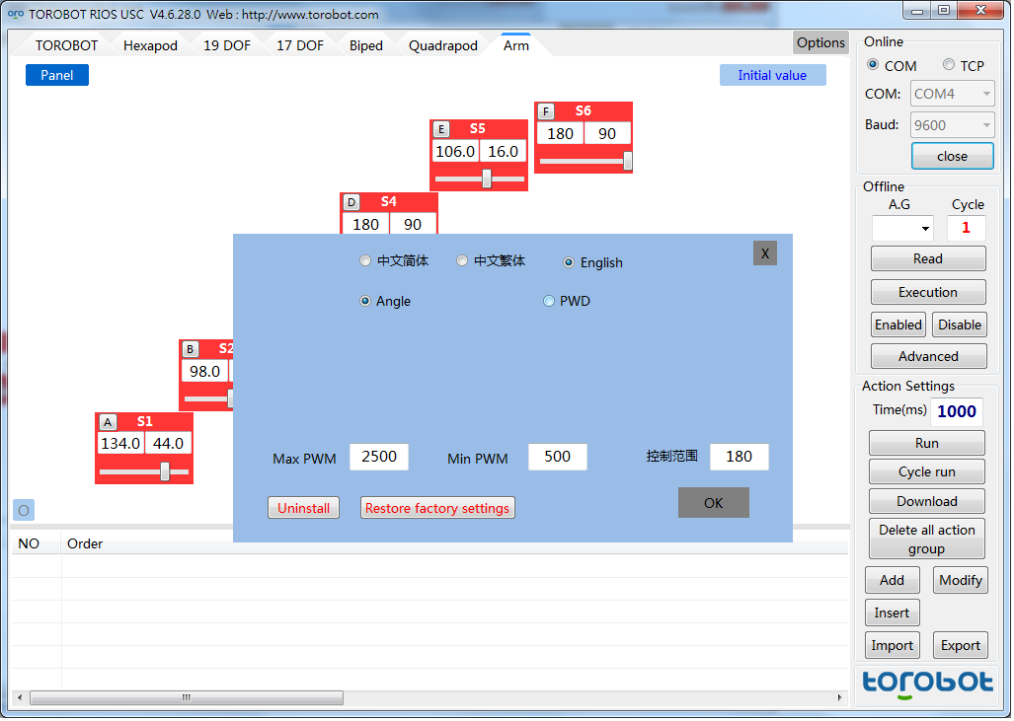Open the Advanced settings button

tap(928, 356)
